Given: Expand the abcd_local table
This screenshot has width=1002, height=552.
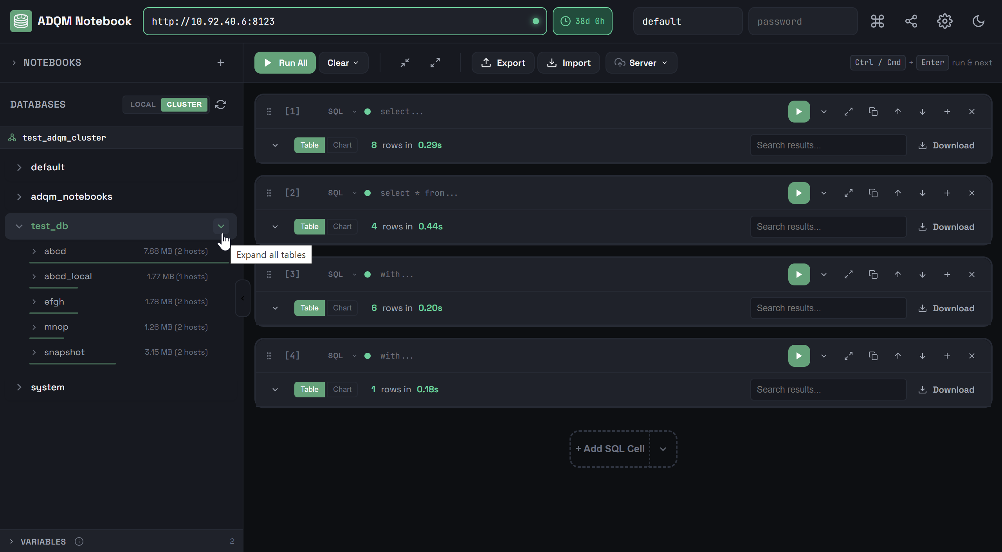Looking at the screenshot, I should (34, 276).
